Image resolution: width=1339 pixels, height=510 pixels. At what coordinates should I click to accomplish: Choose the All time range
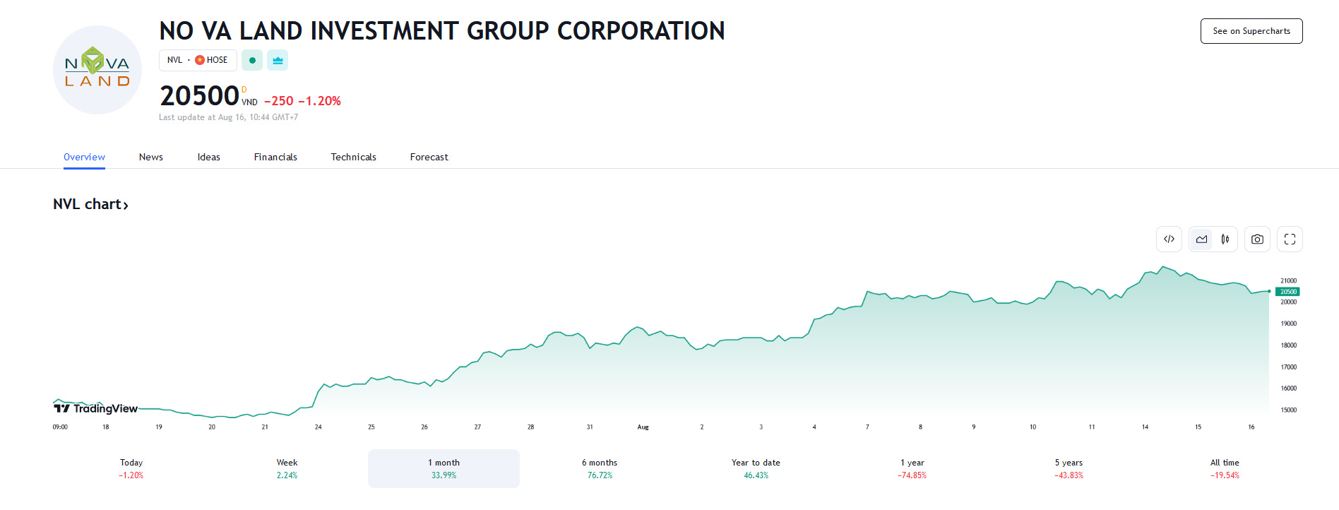tap(1225, 468)
